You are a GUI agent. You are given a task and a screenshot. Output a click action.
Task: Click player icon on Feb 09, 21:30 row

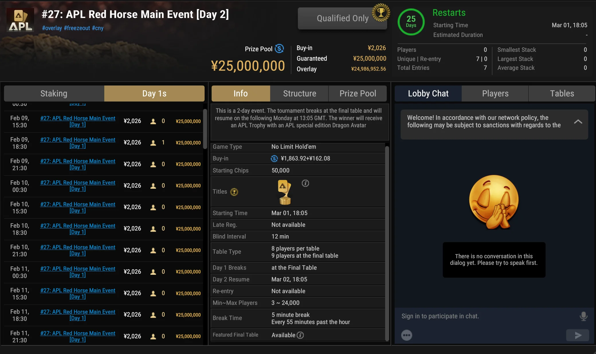coord(153,164)
